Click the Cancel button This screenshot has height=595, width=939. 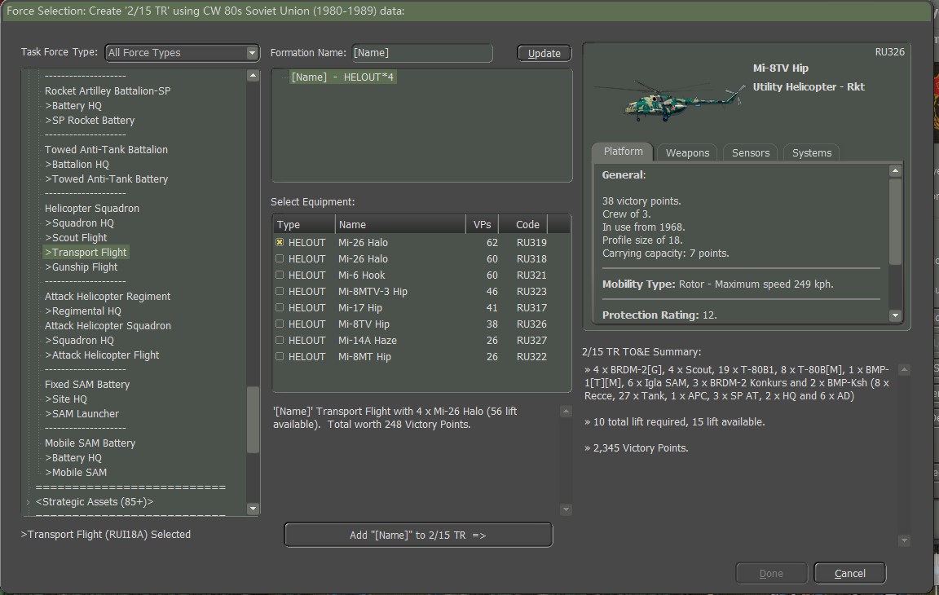click(x=850, y=574)
